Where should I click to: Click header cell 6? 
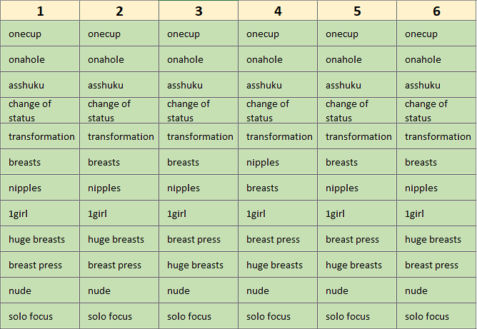(436, 11)
